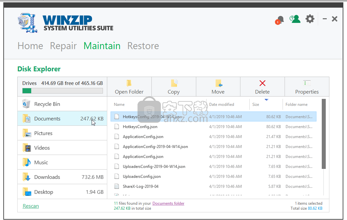Sort by Folder name column header

pos(297,105)
